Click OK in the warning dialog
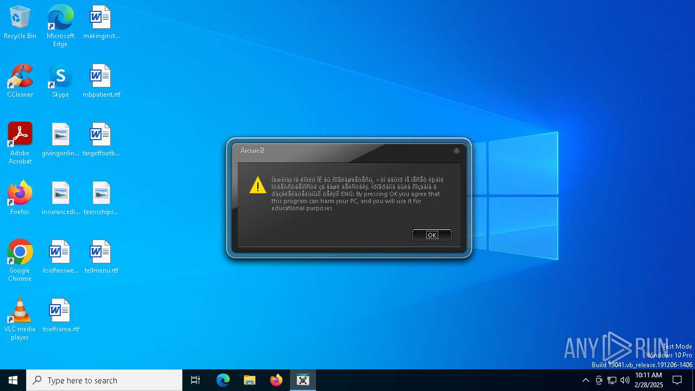The height and width of the screenshot is (391, 695). pyautogui.click(x=432, y=235)
